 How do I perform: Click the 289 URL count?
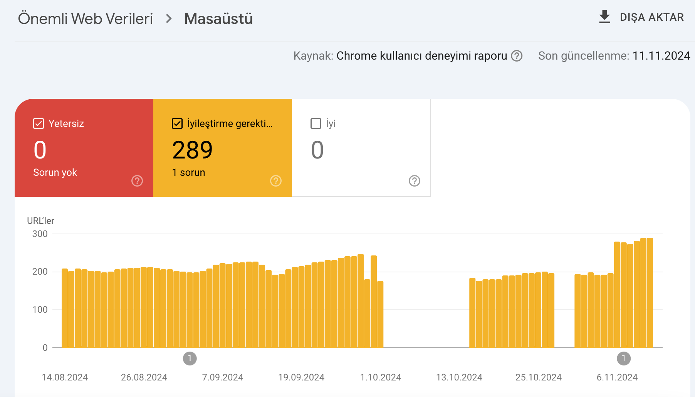(192, 150)
